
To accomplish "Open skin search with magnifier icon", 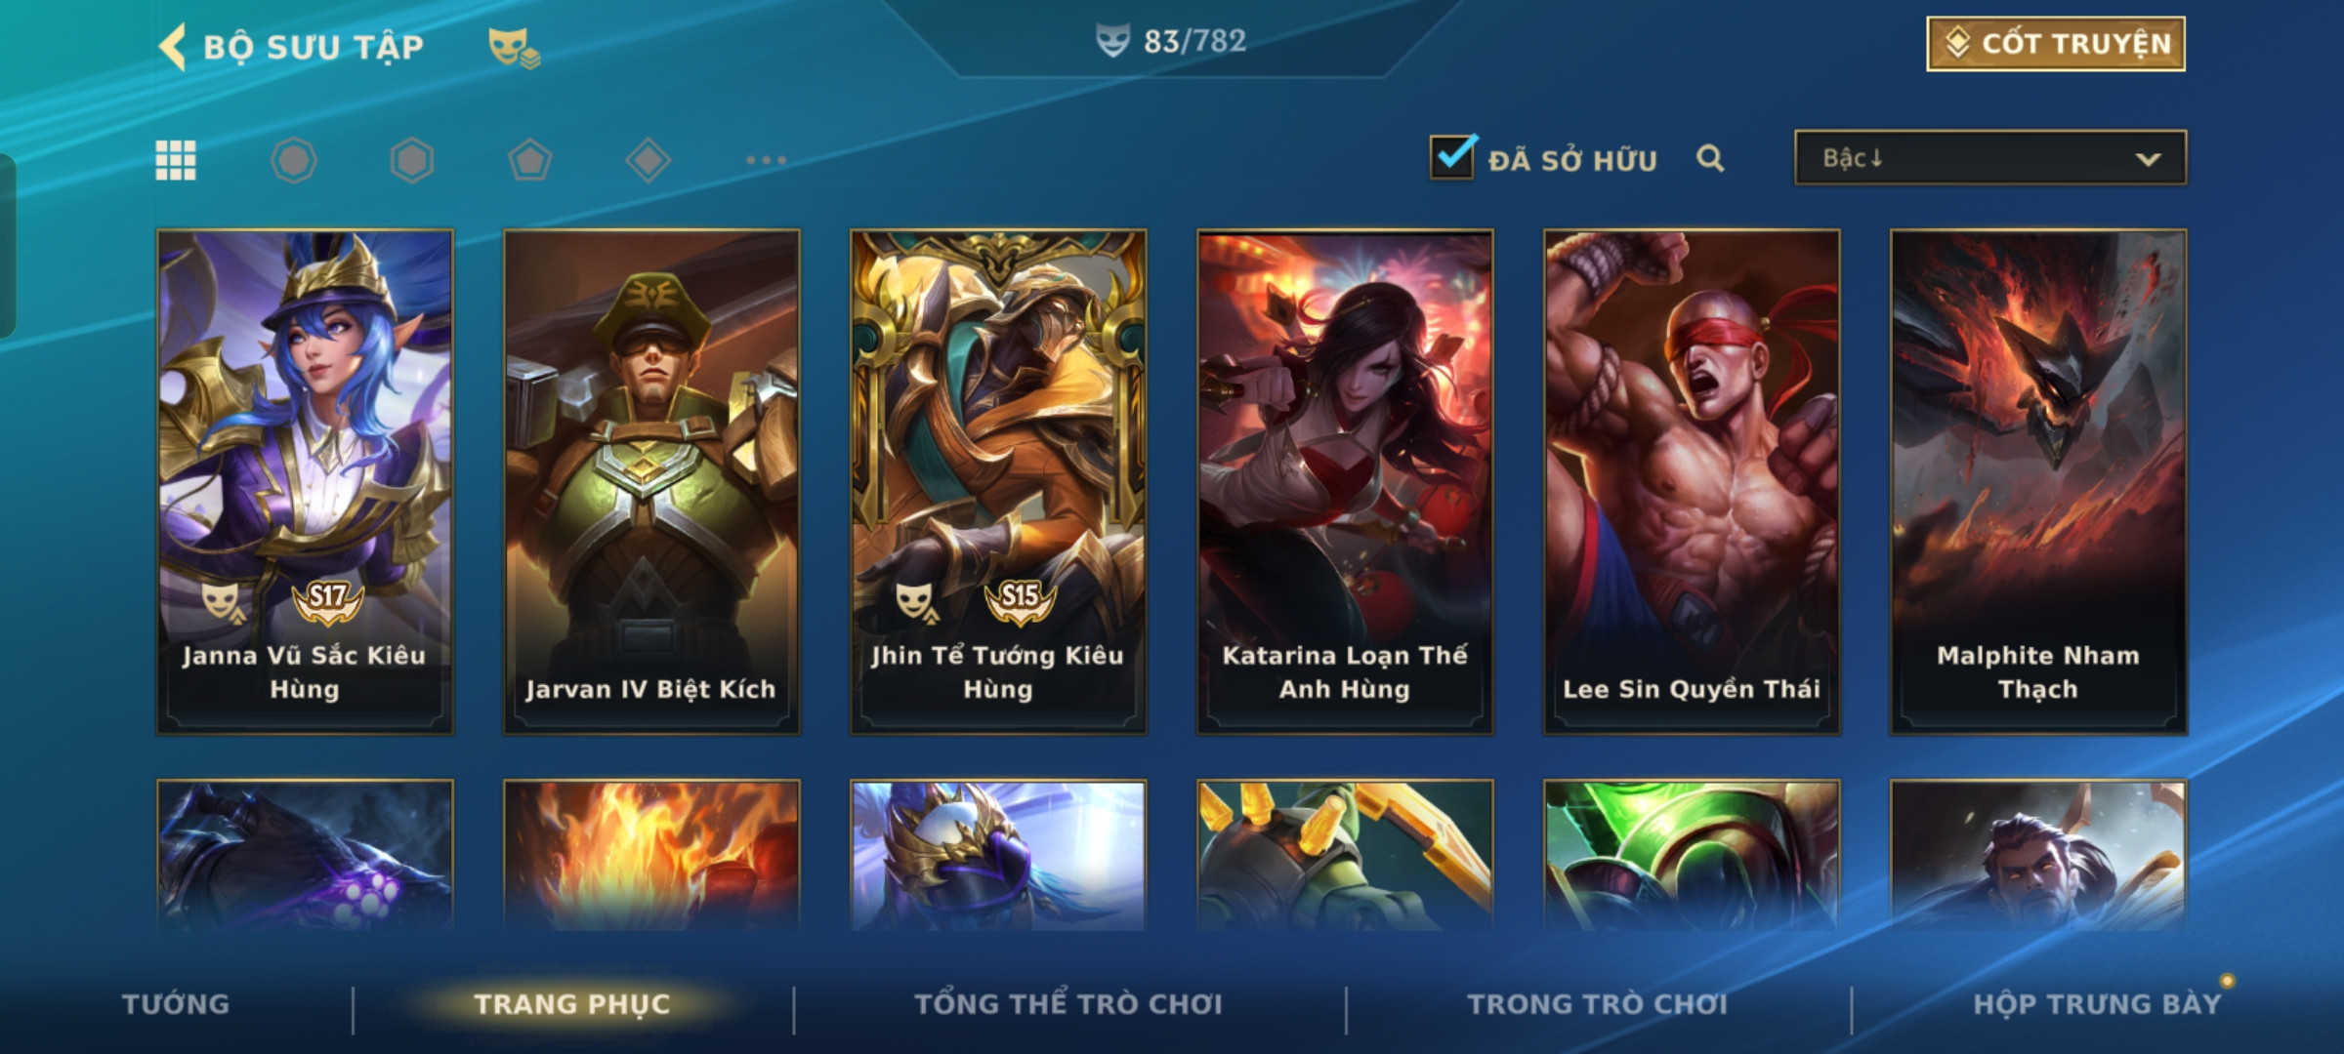I will point(1710,158).
